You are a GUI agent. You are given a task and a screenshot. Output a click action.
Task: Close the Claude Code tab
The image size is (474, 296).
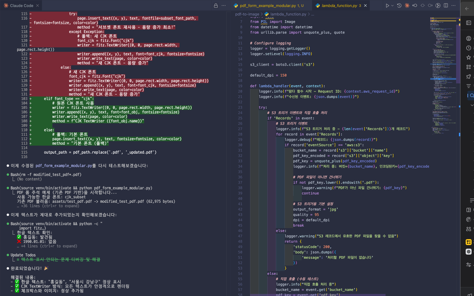(38, 6)
